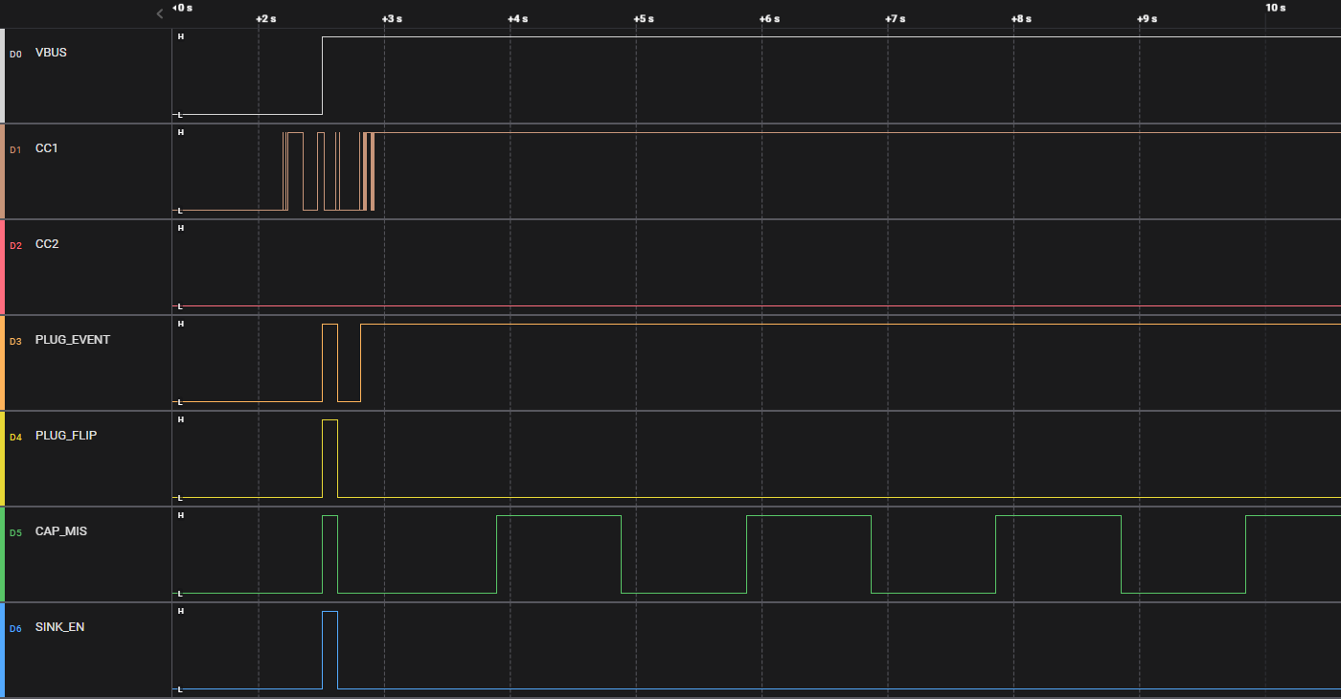The image size is (1341, 699).
Task: Click the +8 s marker on time ruler
Action: tap(1021, 19)
